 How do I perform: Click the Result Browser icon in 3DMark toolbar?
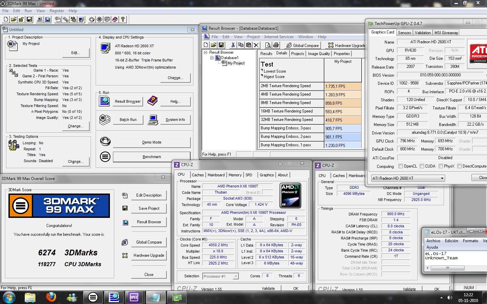47,19
